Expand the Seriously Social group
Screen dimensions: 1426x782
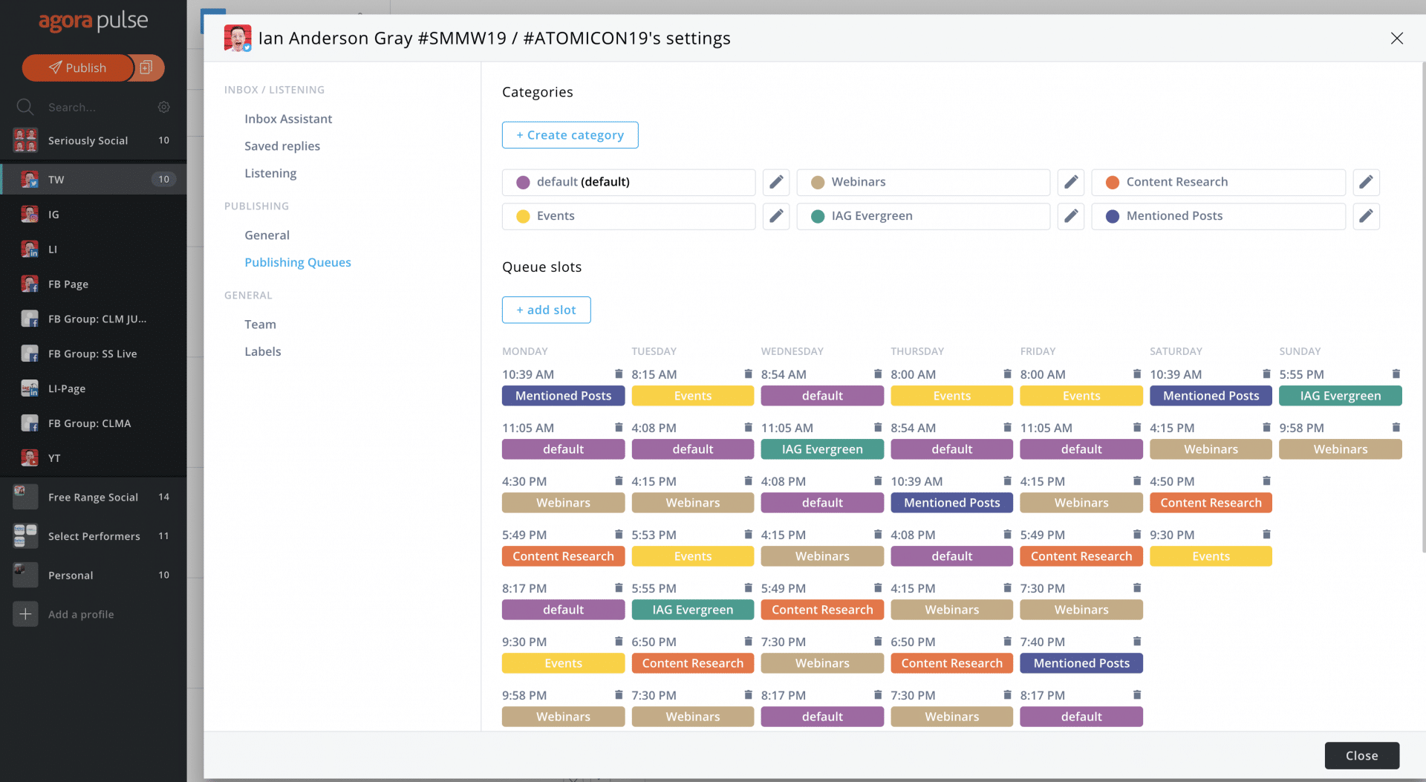[94, 140]
